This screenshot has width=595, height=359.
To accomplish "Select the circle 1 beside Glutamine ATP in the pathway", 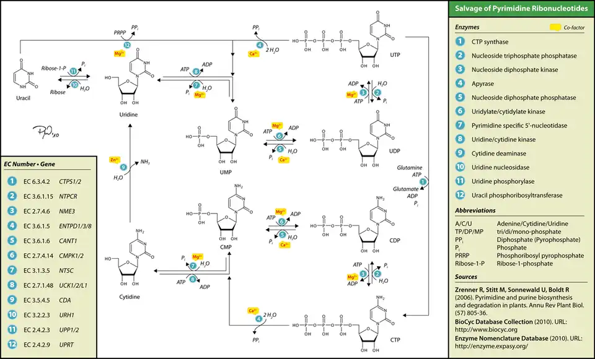I will (x=423, y=181).
